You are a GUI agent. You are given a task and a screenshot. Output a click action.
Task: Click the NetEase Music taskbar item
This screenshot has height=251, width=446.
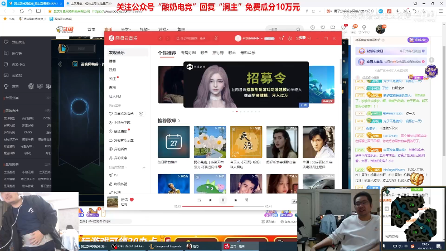(x=240, y=246)
